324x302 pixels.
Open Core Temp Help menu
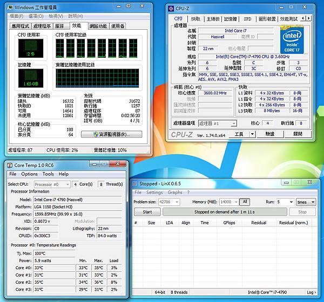pyautogui.click(x=63, y=174)
